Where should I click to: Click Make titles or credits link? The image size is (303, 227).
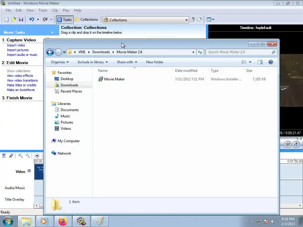21,85
